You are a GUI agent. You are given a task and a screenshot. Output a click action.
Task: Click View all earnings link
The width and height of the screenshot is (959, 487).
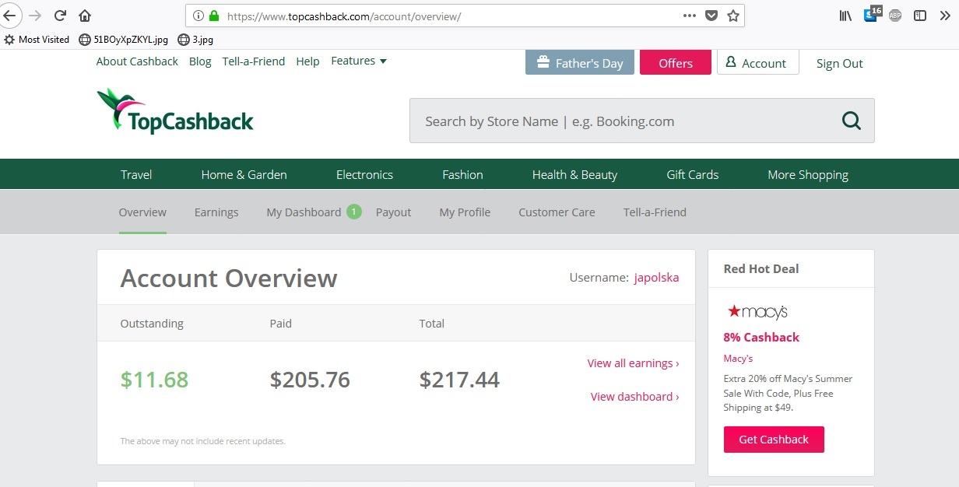[x=633, y=363]
